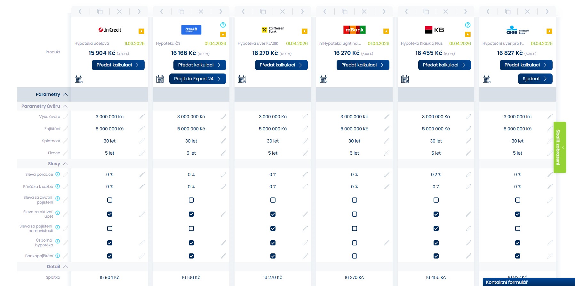
Task: Click the copy icon above the UniCredit column
Action: pos(100,12)
